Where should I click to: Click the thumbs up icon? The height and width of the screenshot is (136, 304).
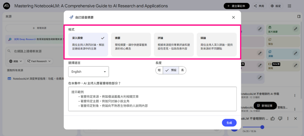(x=273, y=118)
